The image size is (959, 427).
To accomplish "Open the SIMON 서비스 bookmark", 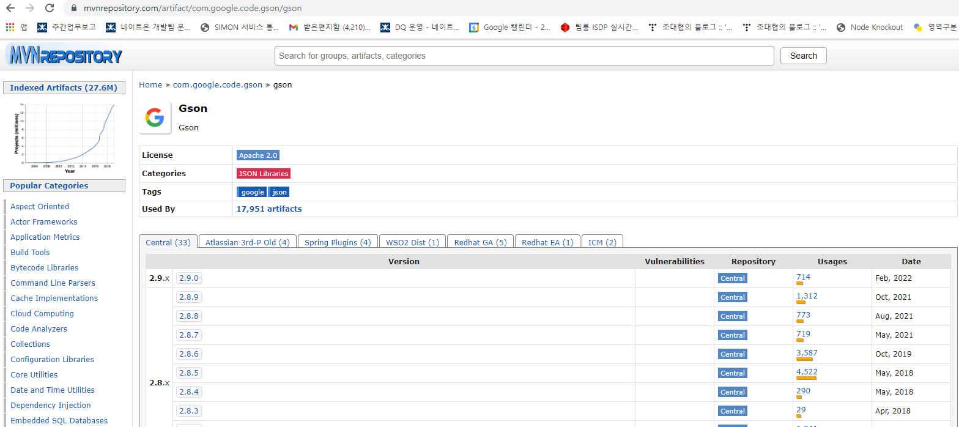I will point(240,27).
